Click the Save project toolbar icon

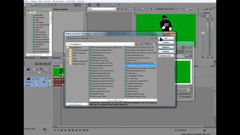[33, 5]
